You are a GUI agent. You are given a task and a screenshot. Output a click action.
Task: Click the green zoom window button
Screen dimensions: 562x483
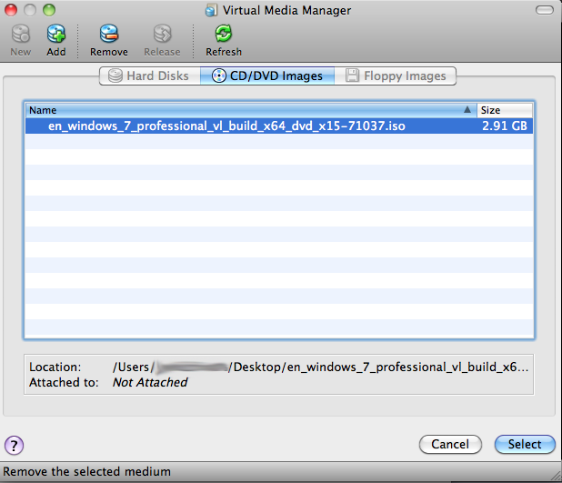[x=49, y=10]
